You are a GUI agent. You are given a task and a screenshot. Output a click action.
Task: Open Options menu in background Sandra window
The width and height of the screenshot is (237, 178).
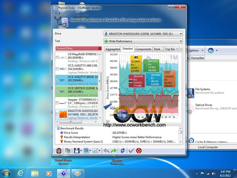click(194, 50)
